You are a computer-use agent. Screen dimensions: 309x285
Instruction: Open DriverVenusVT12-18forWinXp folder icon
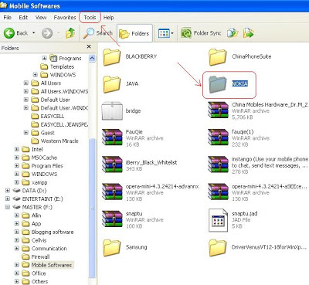click(x=218, y=248)
